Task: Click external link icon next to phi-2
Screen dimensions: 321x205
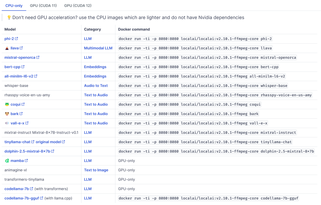Action: click(16, 39)
